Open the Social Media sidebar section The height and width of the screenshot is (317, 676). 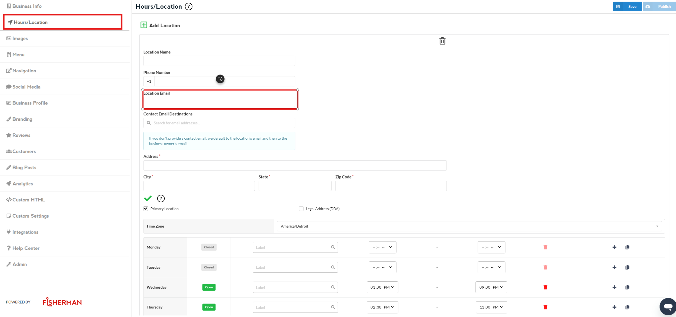click(x=26, y=87)
